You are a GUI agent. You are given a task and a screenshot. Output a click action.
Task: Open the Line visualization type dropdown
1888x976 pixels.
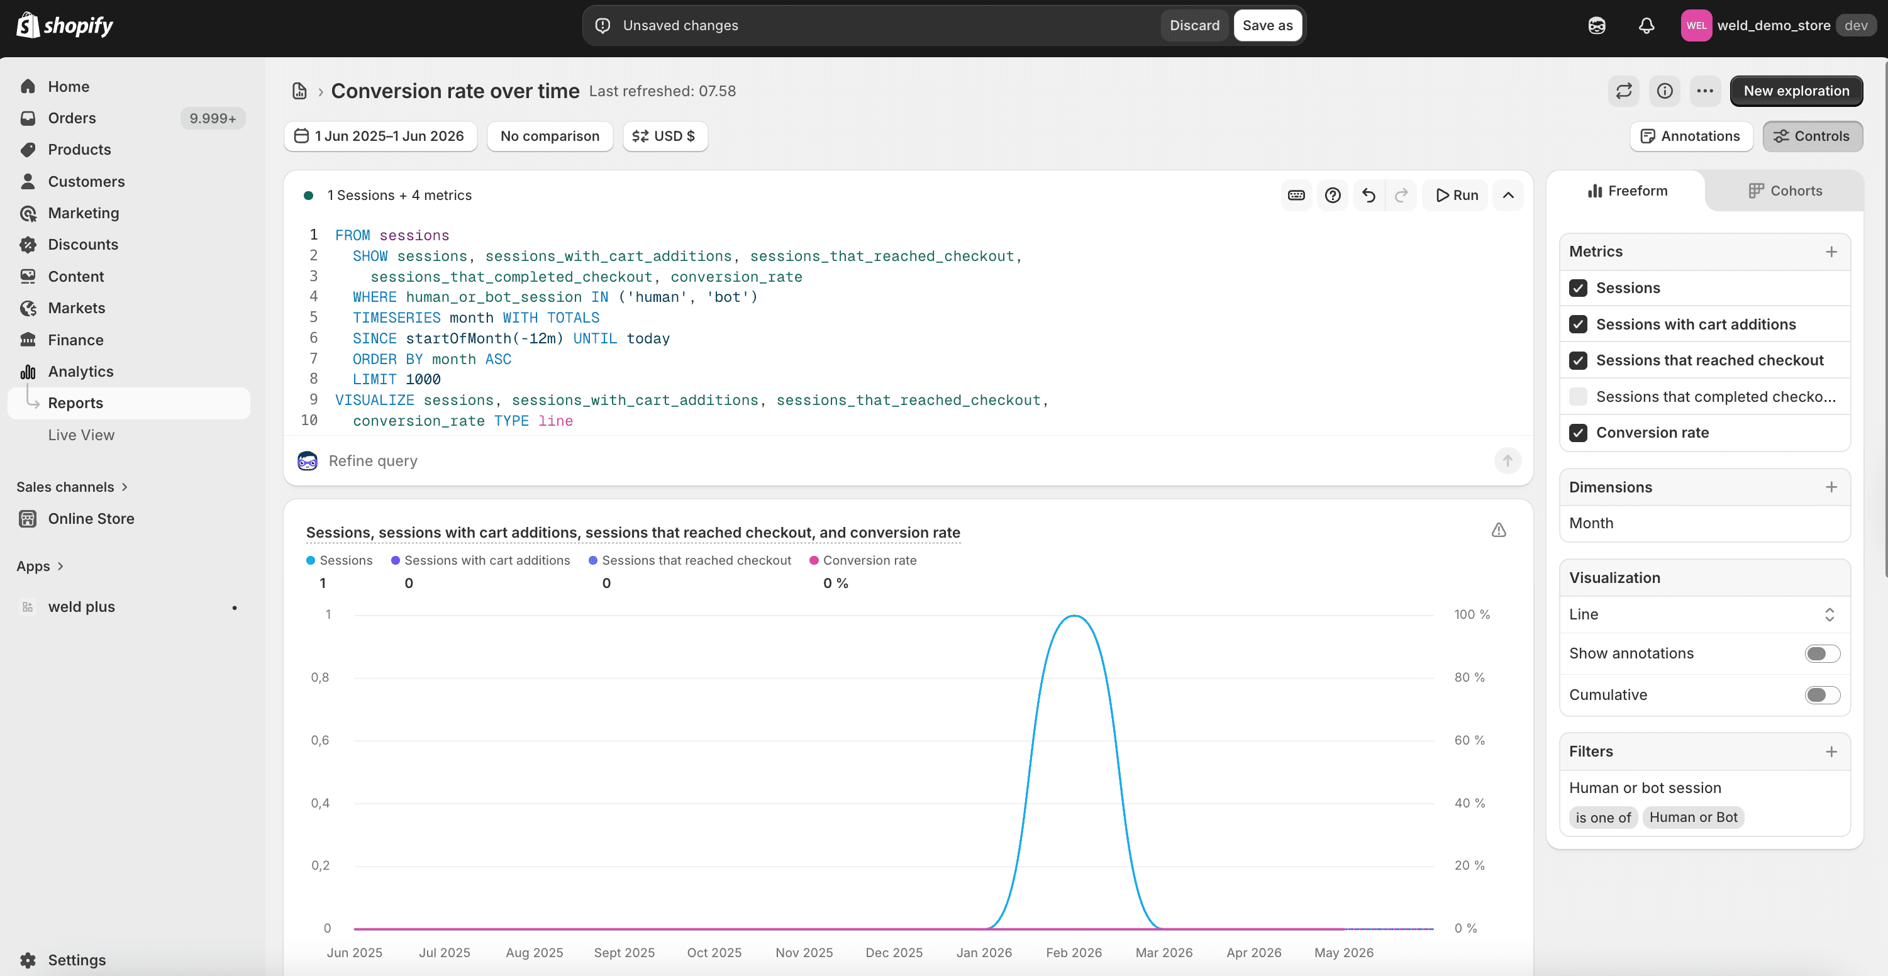point(1705,615)
